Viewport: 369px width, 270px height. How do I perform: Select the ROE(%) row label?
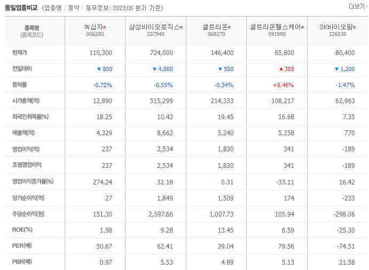[x=22, y=230]
